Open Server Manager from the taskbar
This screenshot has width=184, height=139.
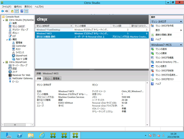pos(8,135)
